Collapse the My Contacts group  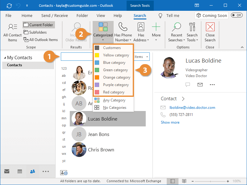point(5,58)
